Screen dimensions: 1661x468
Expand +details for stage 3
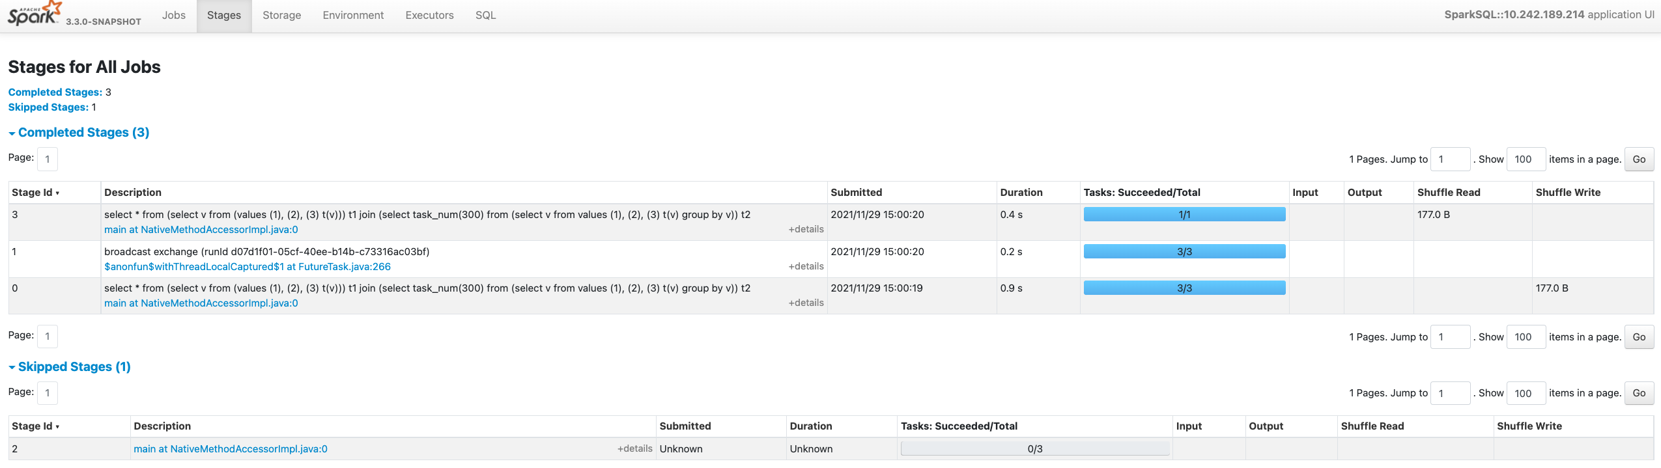tap(806, 229)
